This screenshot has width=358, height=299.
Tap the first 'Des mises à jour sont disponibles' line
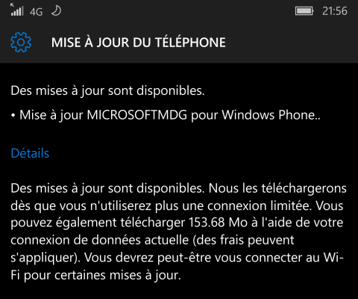click(x=107, y=91)
